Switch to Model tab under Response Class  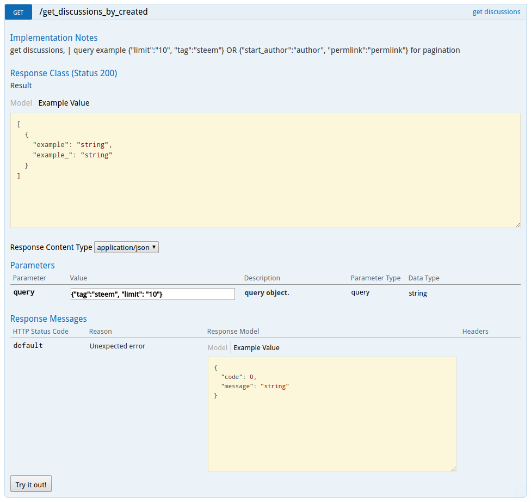21,103
